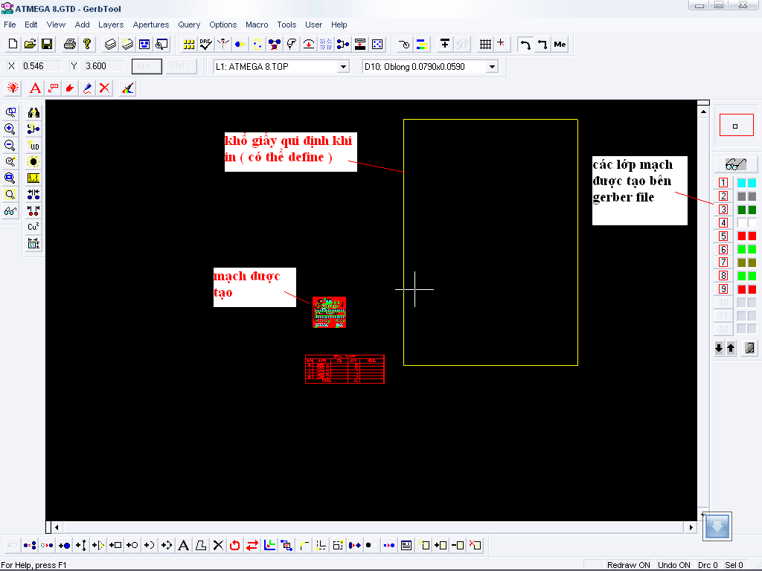
Task: Click the binoculars find icon
Action: coord(33,113)
